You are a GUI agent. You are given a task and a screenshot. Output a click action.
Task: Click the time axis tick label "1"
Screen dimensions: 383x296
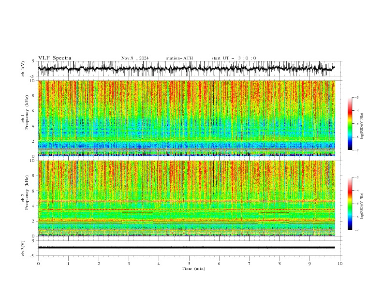tap(68, 264)
